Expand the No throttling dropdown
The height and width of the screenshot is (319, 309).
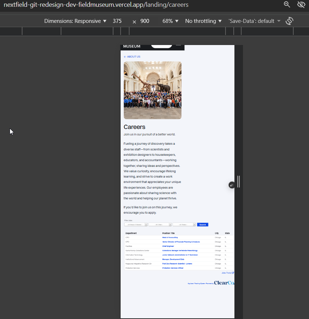pos(203,21)
